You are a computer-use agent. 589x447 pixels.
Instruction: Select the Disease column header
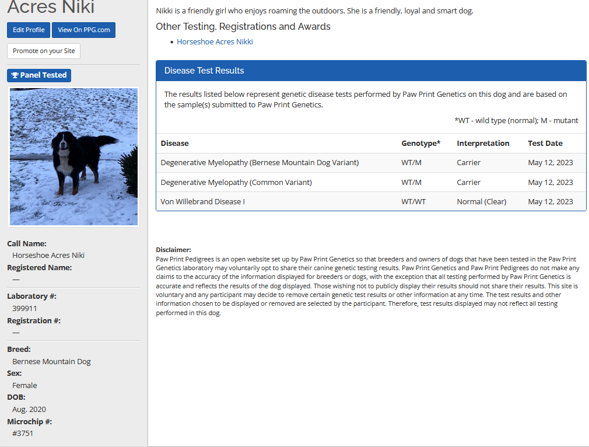tap(175, 143)
